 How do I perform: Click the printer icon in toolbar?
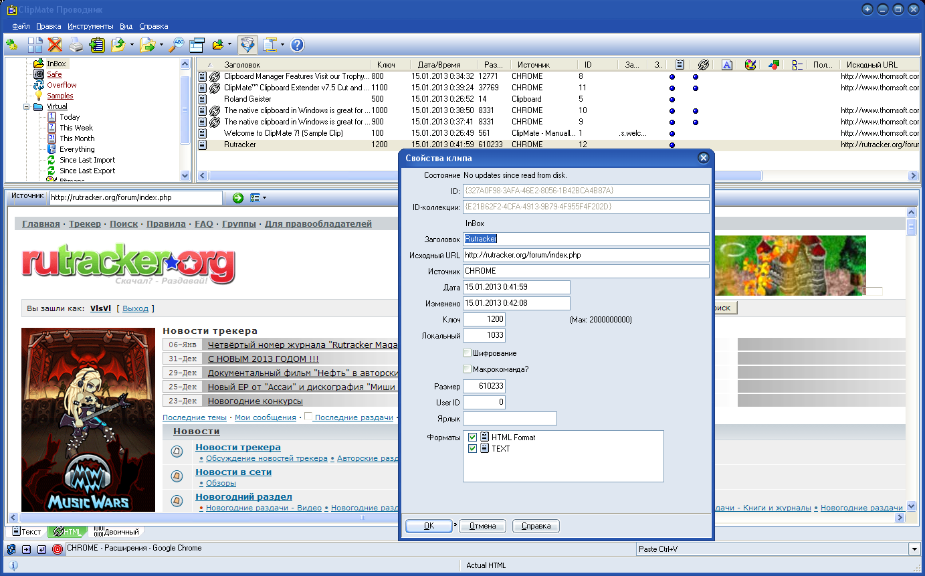click(x=76, y=45)
